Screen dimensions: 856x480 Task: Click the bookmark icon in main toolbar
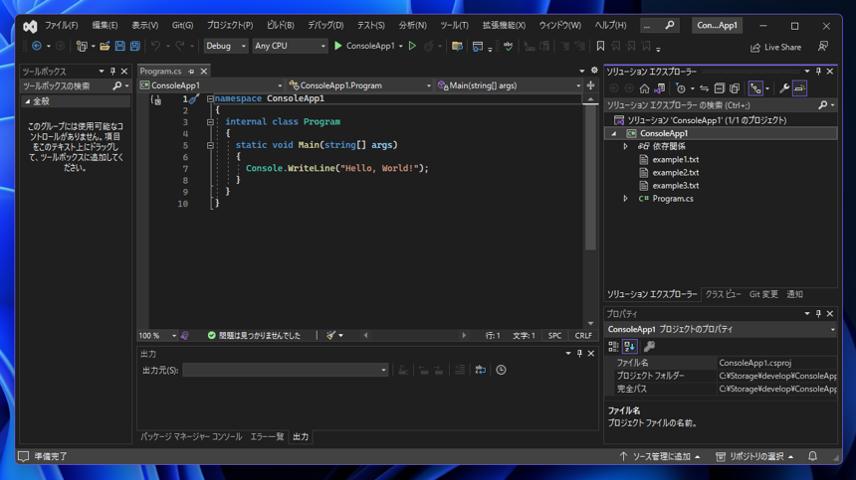point(600,47)
